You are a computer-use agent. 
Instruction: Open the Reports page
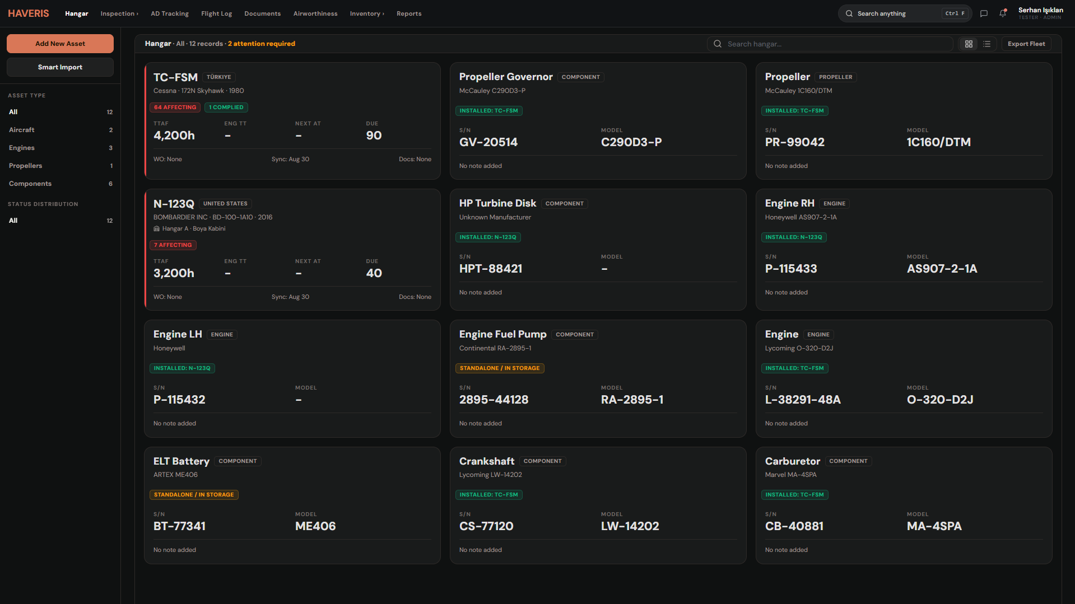tap(409, 13)
